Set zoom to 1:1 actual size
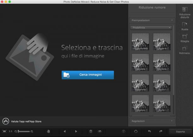Image resolution: width=193 pixels, height=137 pixels. [10, 131]
